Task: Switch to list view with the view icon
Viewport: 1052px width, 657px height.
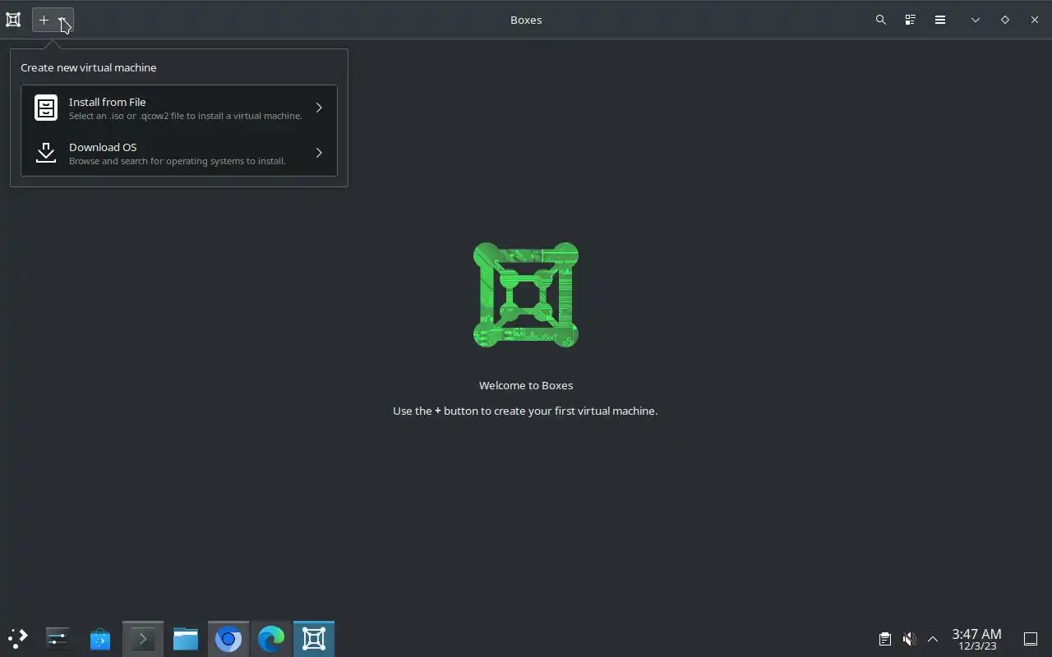Action: 911,20
